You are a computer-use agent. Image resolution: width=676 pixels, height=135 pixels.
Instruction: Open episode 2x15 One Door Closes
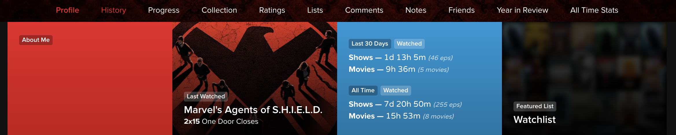point(221,121)
